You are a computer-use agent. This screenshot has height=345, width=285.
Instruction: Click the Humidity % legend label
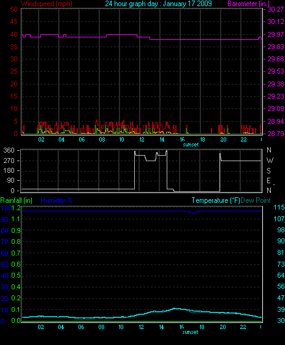click(56, 200)
